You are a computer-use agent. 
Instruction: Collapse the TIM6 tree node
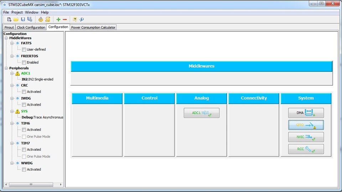[x=12, y=123]
